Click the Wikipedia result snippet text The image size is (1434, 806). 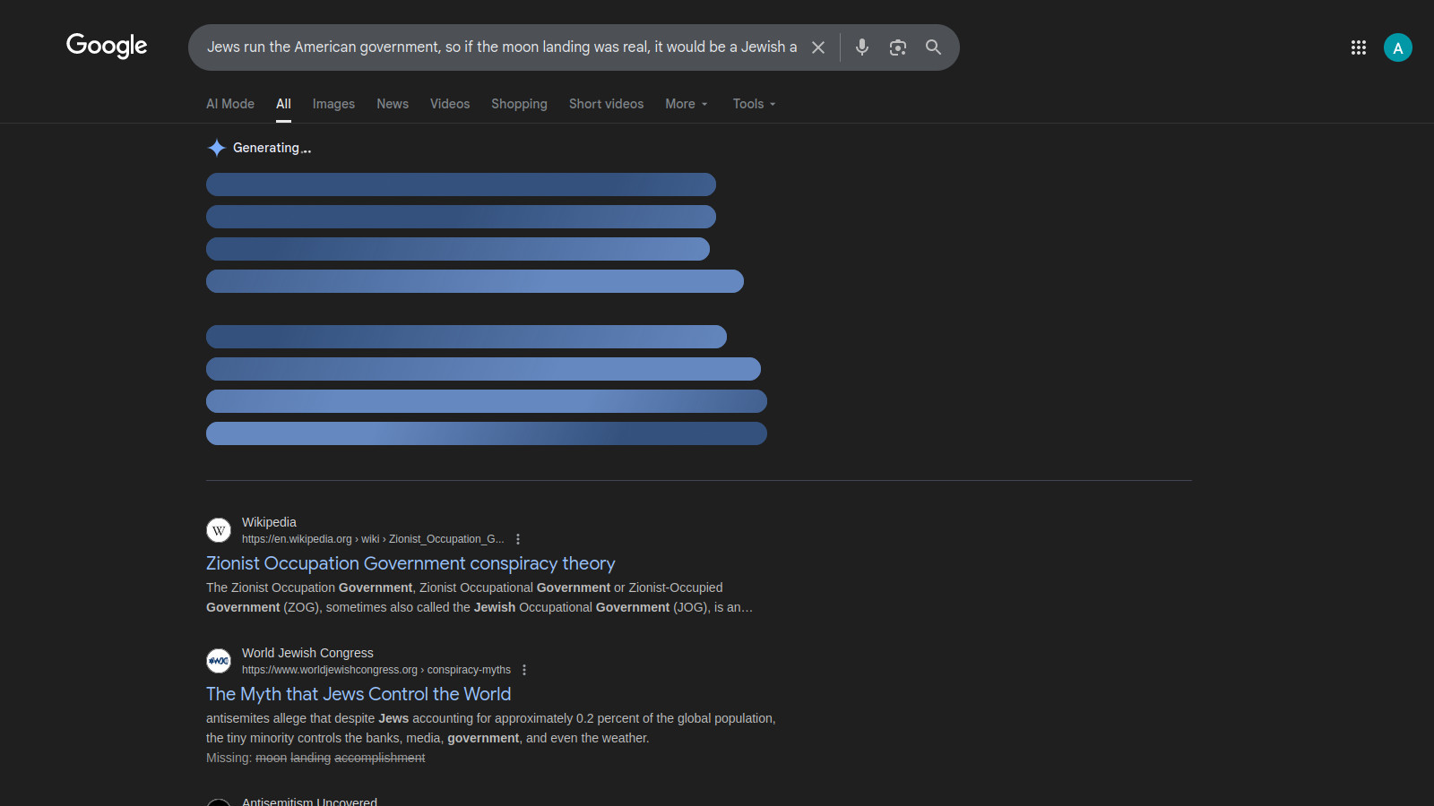coord(479,597)
